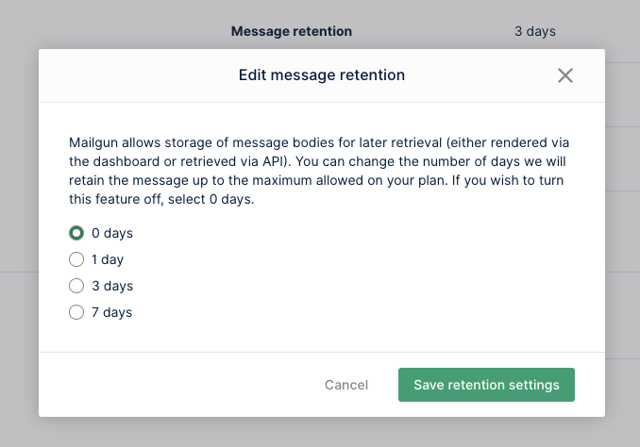The height and width of the screenshot is (447, 640).
Task: Click the "Edit message retention" dialog title
Action: coord(322,75)
